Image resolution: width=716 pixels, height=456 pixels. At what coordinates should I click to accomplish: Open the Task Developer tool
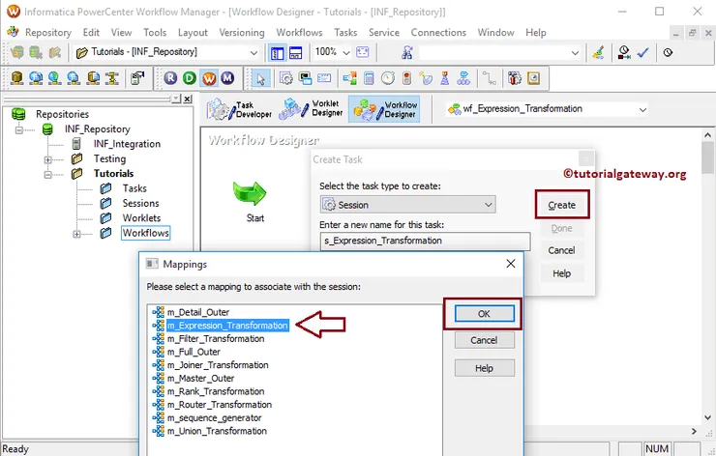[239, 109]
